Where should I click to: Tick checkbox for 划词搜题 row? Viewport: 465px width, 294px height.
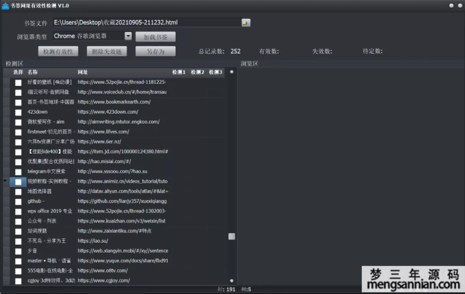click(18, 231)
